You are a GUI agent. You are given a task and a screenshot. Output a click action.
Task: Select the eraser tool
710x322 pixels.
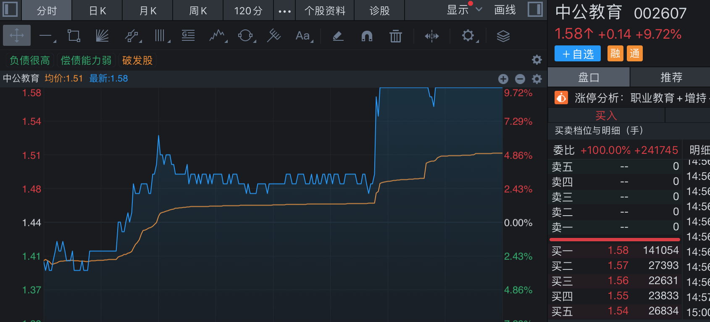tap(338, 36)
